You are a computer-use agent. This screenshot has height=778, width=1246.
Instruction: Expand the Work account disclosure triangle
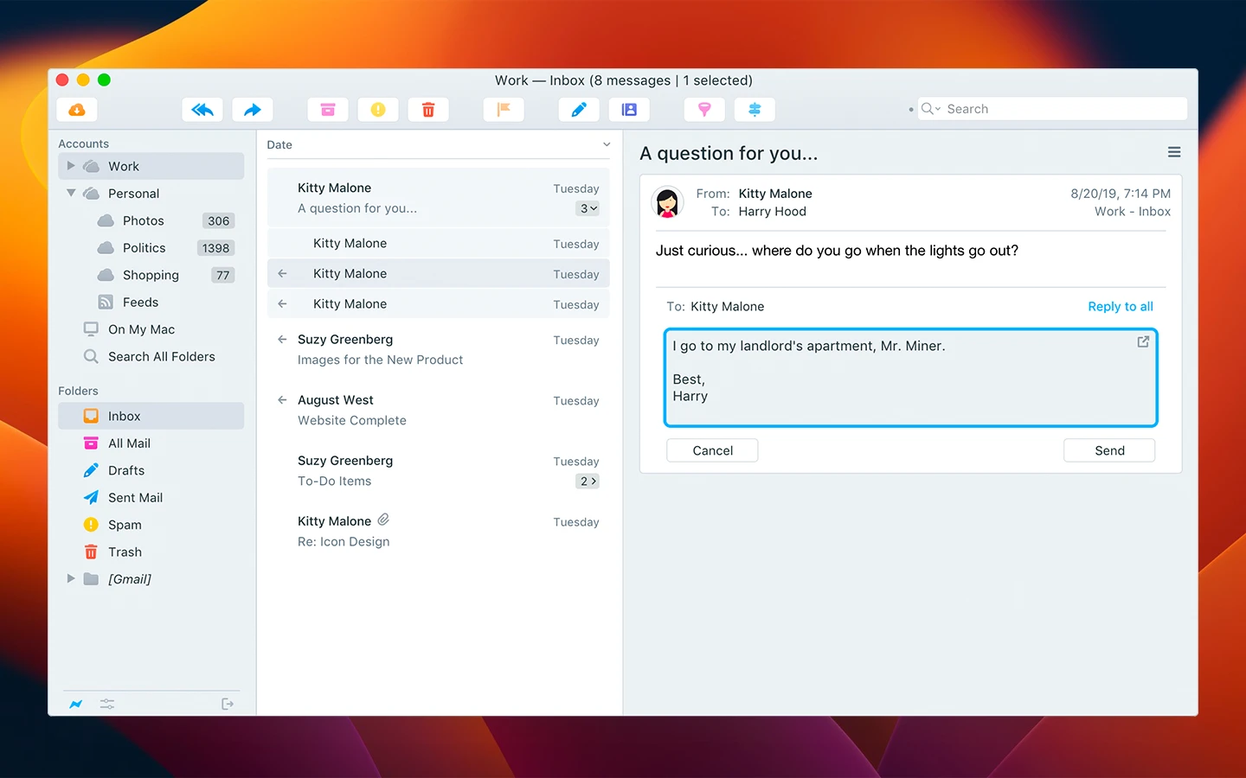(x=71, y=166)
